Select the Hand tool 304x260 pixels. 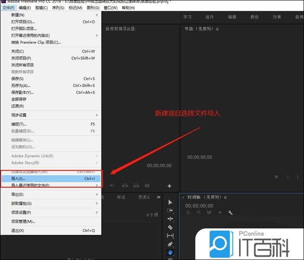[x=170, y=253]
